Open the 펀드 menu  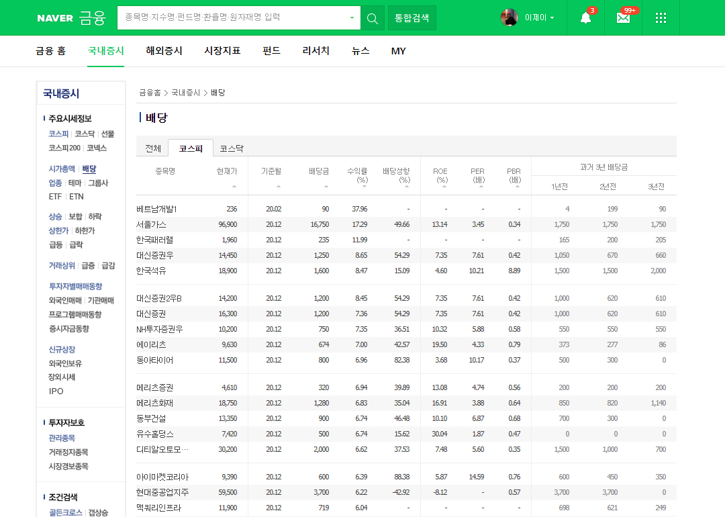[271, 51]
